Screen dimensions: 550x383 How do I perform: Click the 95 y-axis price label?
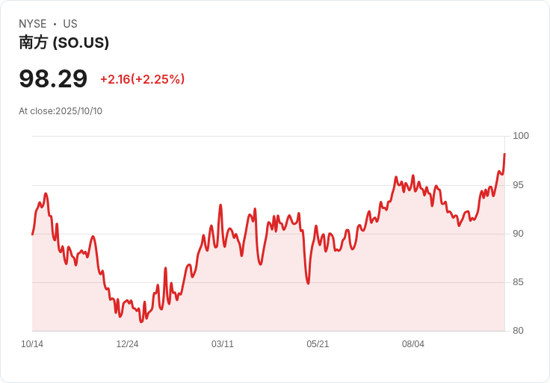(x=518, y=185)
